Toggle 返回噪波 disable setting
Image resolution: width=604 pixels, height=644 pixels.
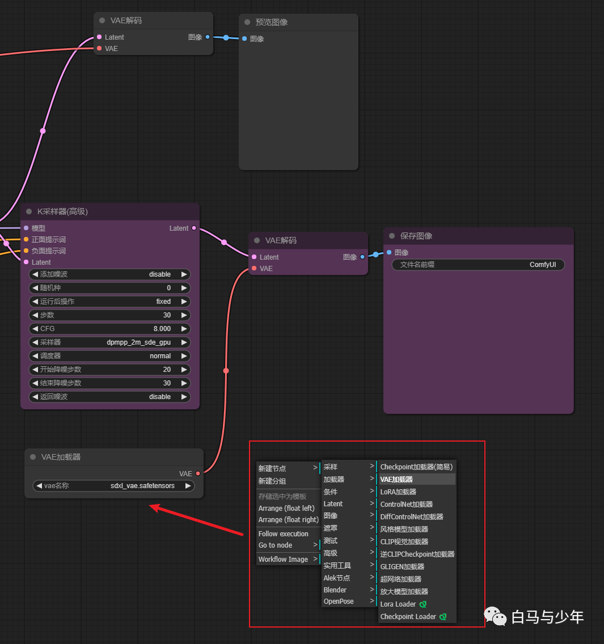[109, 397]
